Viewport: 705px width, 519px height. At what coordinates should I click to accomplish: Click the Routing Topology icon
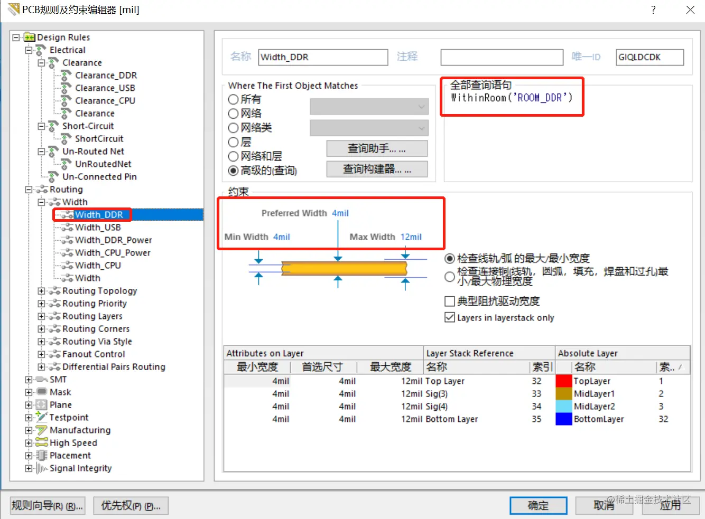point(54,291)
